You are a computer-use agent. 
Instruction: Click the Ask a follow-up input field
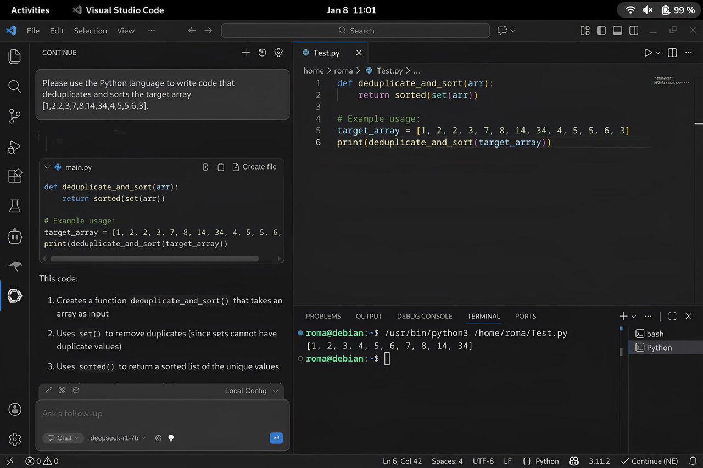point(163,413)
